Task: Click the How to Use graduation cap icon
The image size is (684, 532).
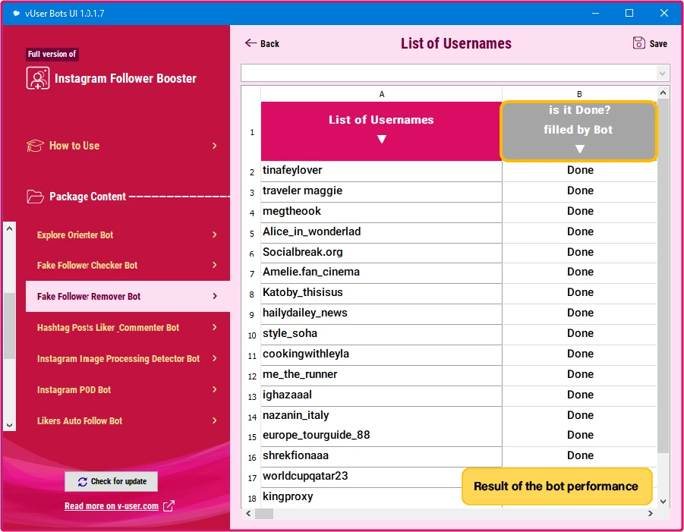Action: pos(35,146)
